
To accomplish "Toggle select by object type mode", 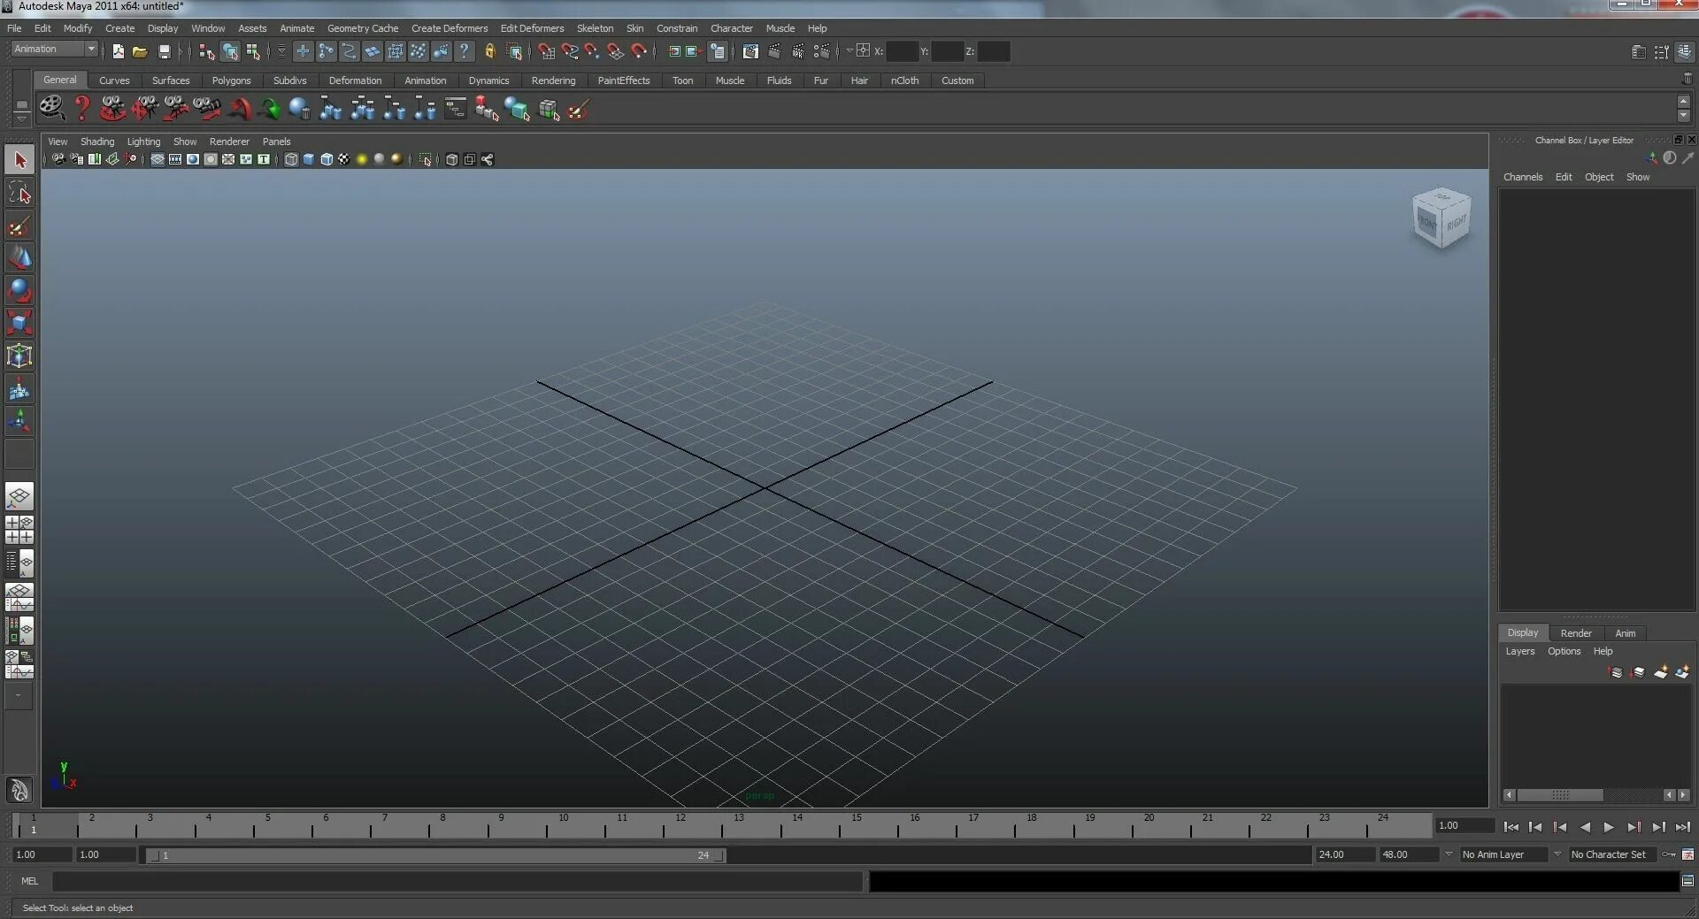I will 230,51.
